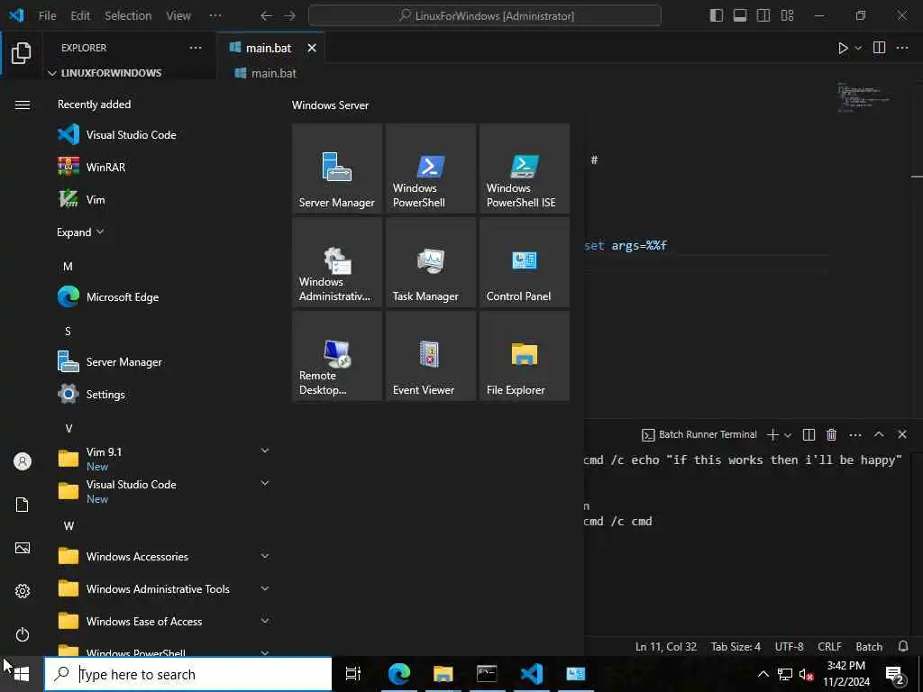Expand Windows Accessories folder
Image resolution: width=923 pixels, height=692 pixels.
tap(163, 556)
